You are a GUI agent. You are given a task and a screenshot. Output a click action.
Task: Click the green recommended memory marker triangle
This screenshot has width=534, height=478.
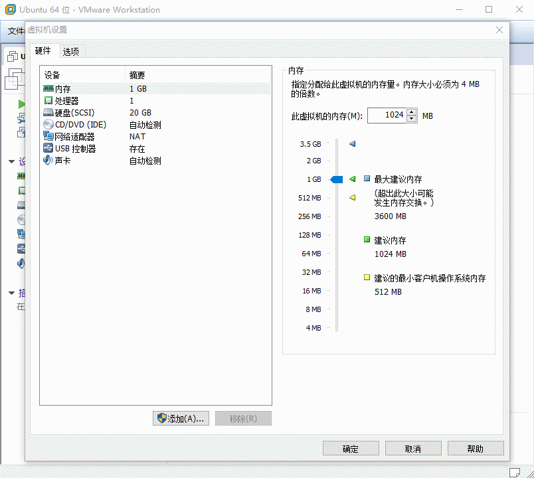[353, 179]
